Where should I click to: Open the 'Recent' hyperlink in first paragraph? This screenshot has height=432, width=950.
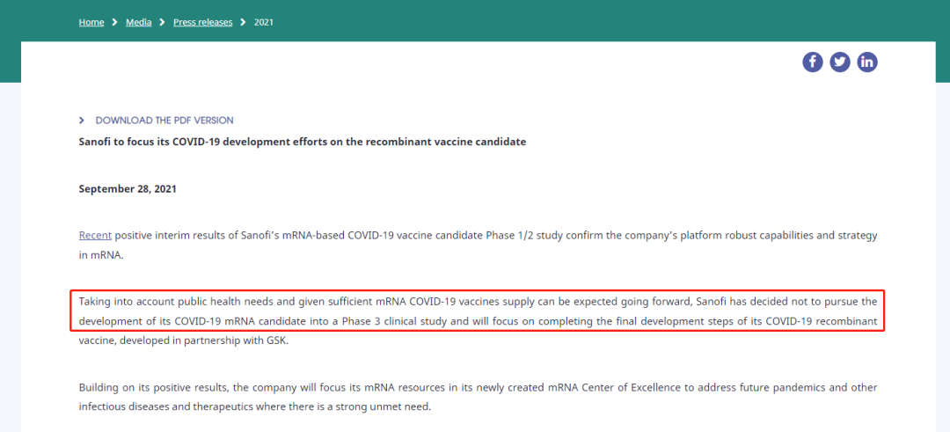(95, 236)
